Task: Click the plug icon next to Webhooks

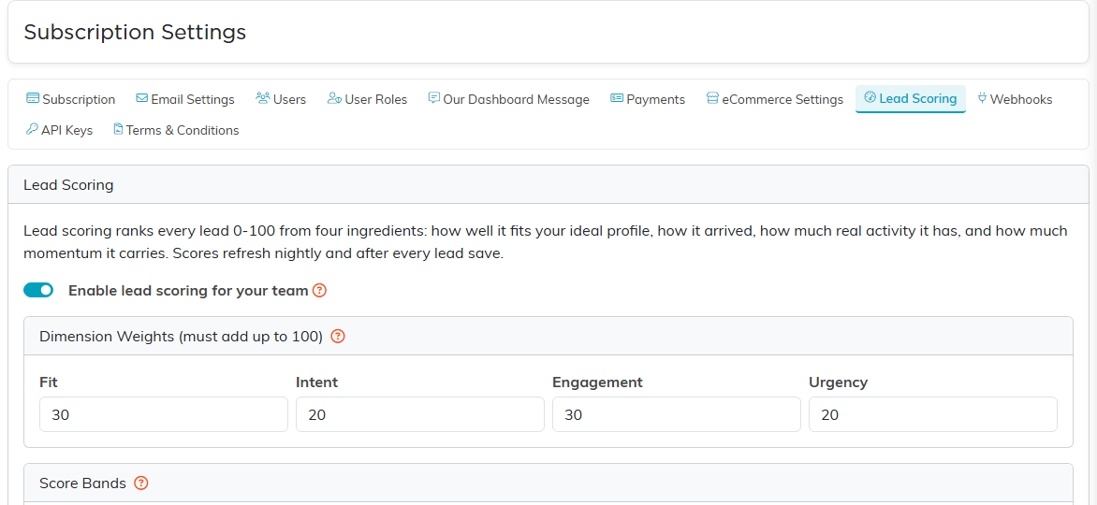Action: coord(982,98)
